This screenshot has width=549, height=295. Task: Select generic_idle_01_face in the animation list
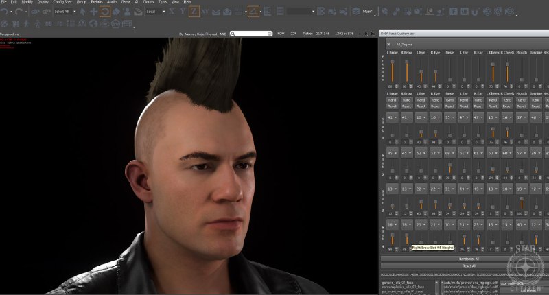tap(397, 283)
